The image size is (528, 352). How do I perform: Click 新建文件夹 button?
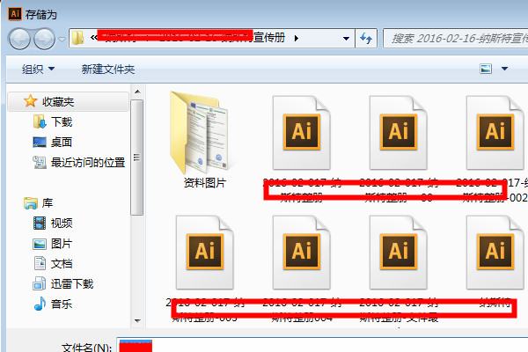tap(108, 69)
